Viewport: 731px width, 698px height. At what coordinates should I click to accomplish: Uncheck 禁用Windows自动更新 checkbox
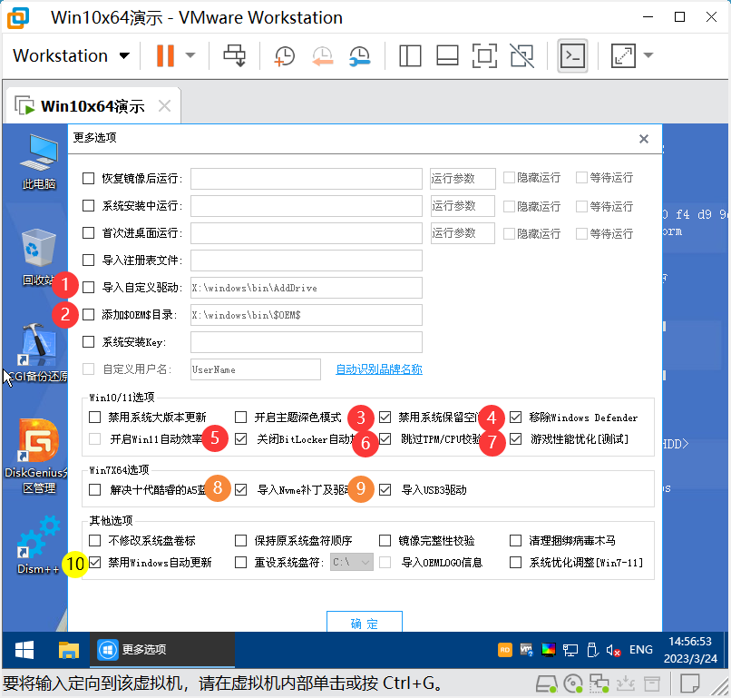pos(95,563)
